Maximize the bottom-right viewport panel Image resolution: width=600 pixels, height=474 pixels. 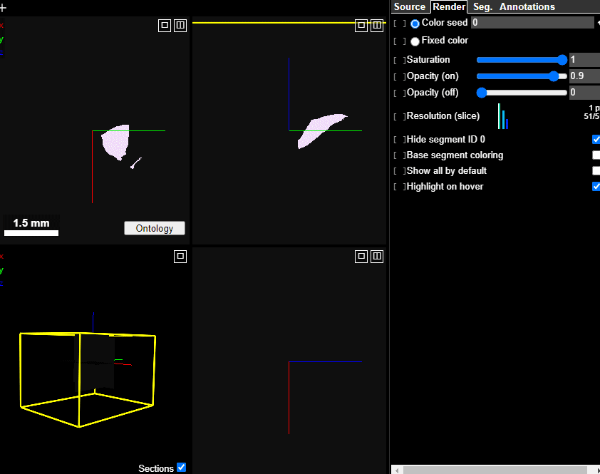pos(361,256)
